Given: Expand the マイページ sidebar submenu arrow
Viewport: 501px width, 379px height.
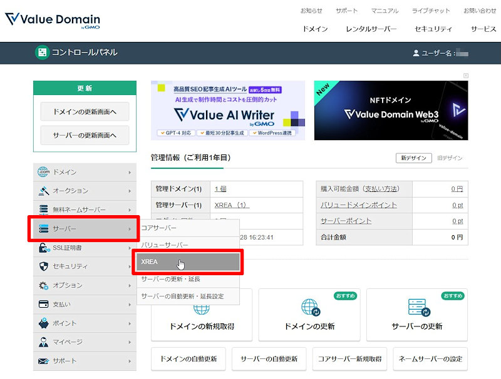Looking at the screenshot, I should click(x=130, y=342).
